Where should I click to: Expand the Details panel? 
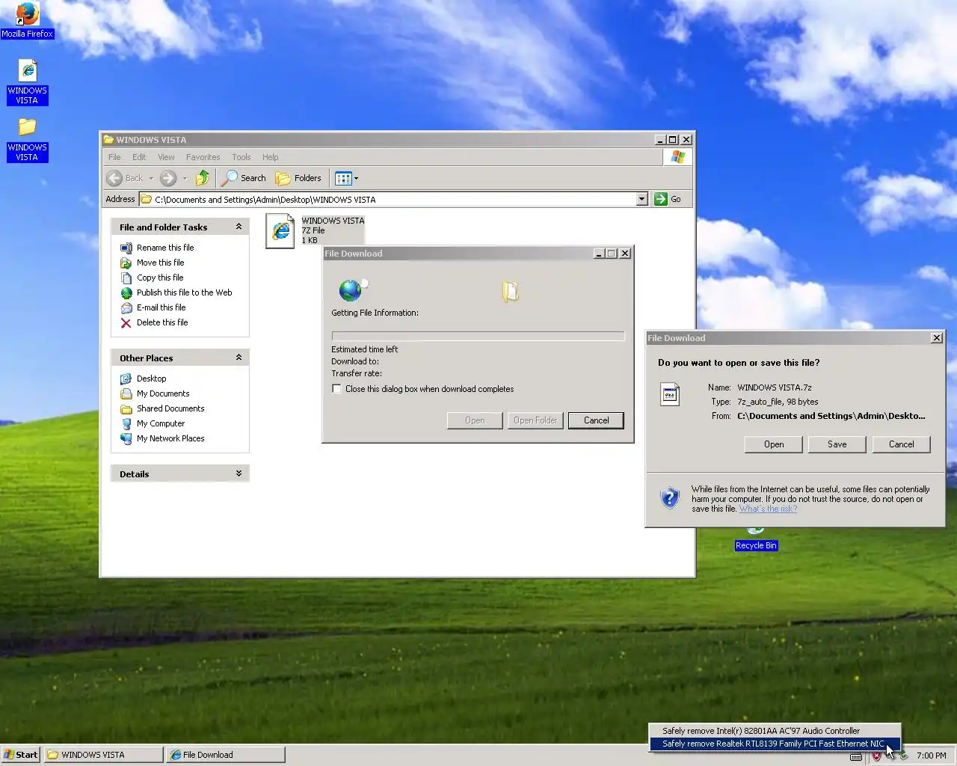239,474
